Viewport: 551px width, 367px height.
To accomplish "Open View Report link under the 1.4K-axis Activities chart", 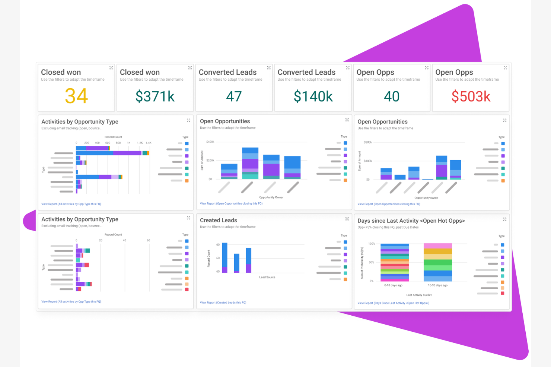I will 71,204.
